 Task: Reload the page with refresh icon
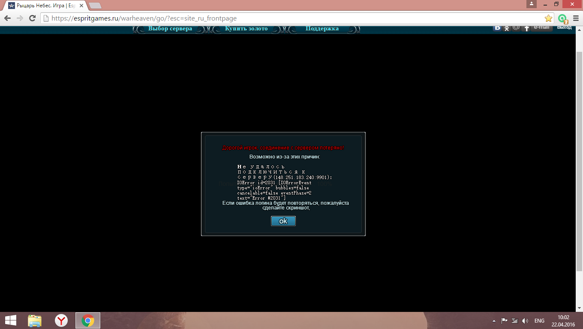(x=32, y=18)
